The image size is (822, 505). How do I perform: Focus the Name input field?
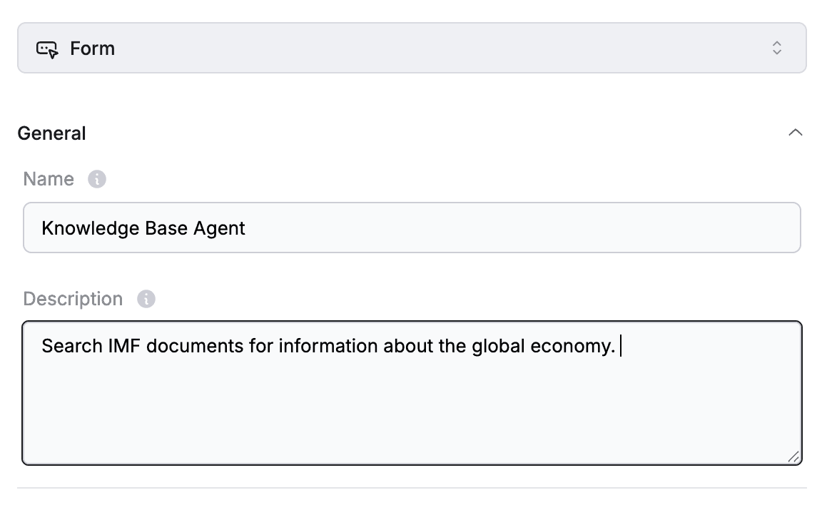412,228
